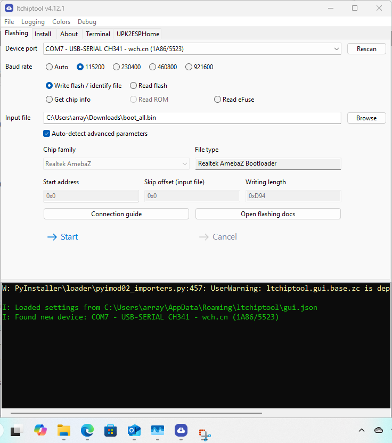Choose Get chip info mode
392x443 pixels.
[x=68, y=100]
